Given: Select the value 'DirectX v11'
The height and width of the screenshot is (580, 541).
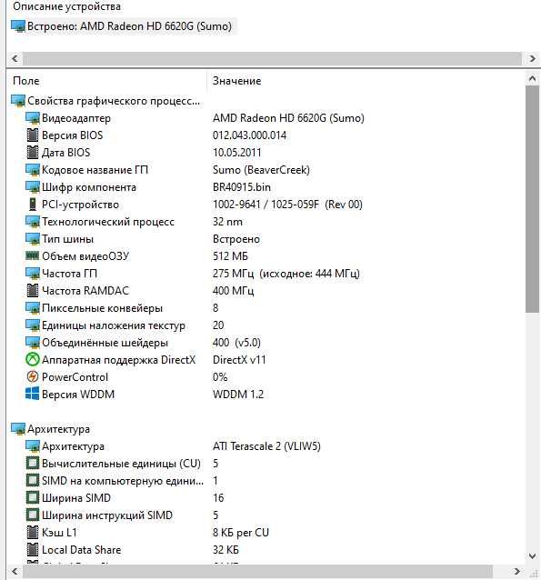Looking at the screenshot, I should pyautogui.click(x=239, y=359).
